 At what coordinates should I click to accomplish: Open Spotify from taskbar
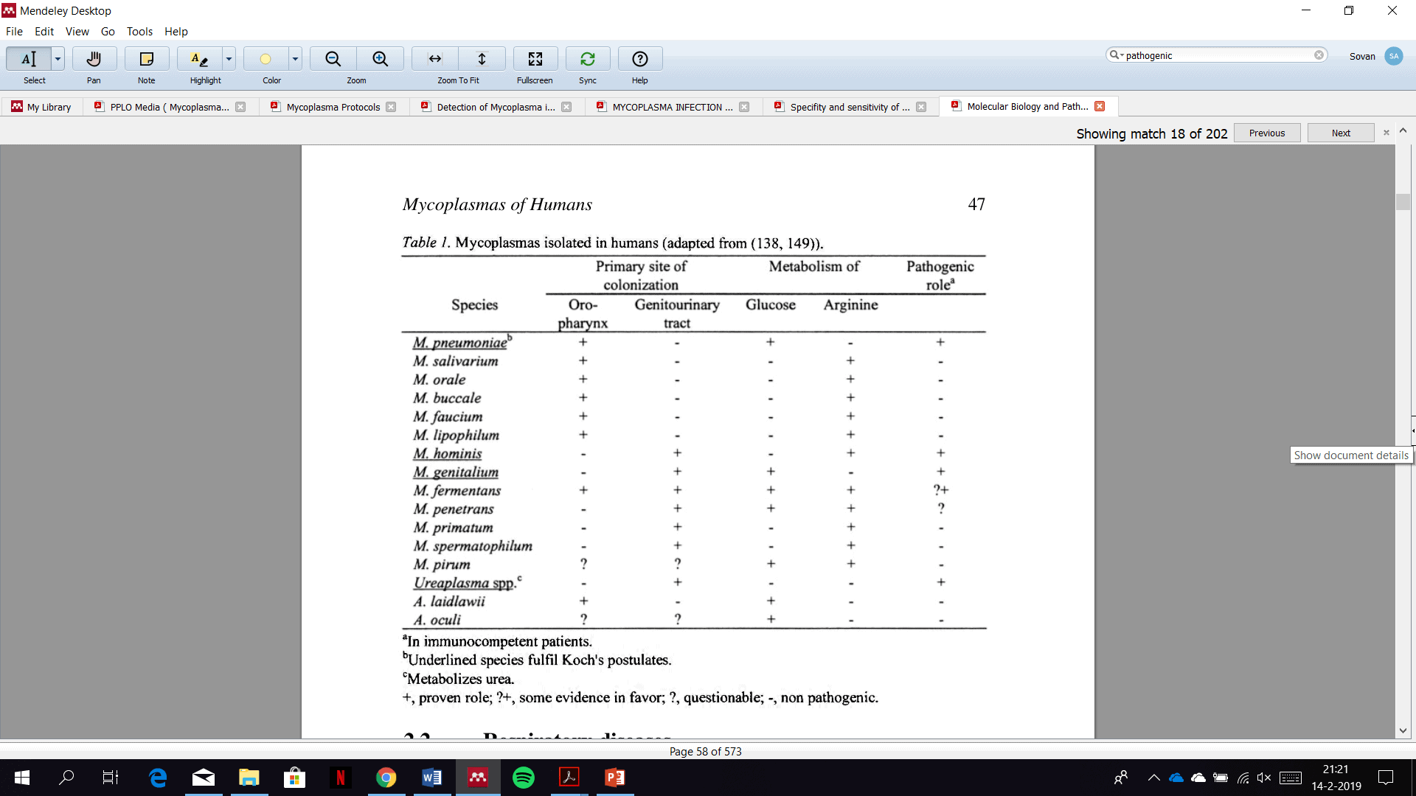click(524, 778)
